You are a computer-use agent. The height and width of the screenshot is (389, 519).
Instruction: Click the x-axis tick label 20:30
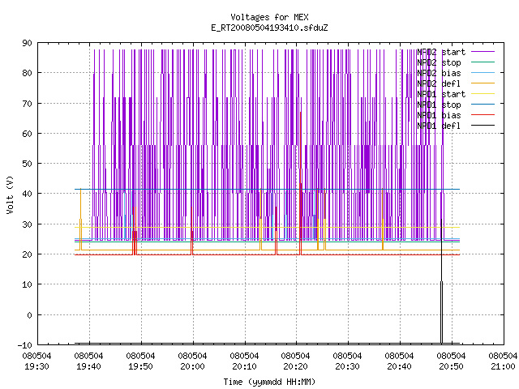click(x=348, y=366)
